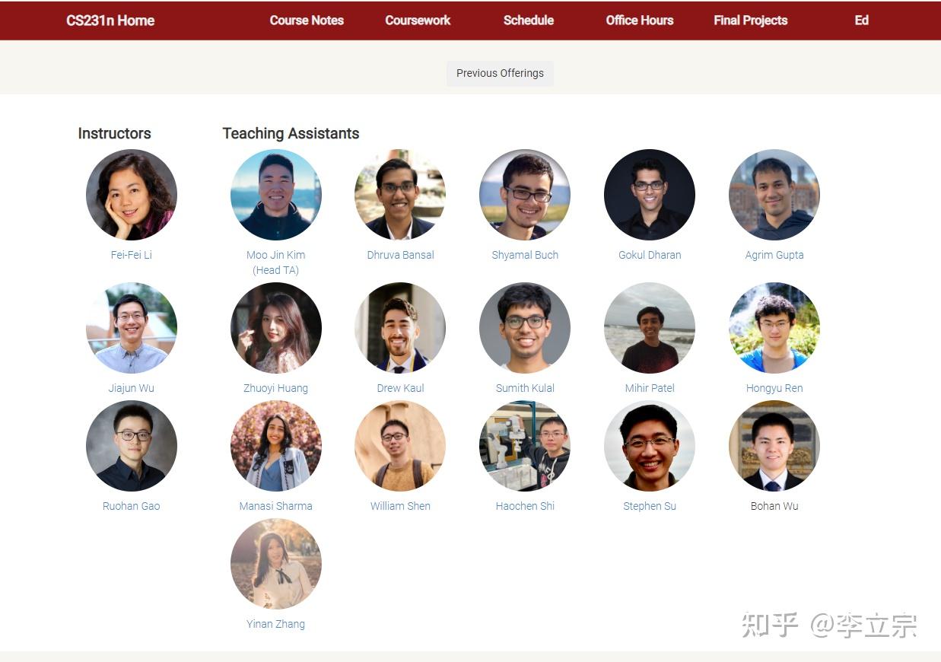View the Office Hours page
The image size is (941, 662).
pyautogui.click(x=640, y=21)
